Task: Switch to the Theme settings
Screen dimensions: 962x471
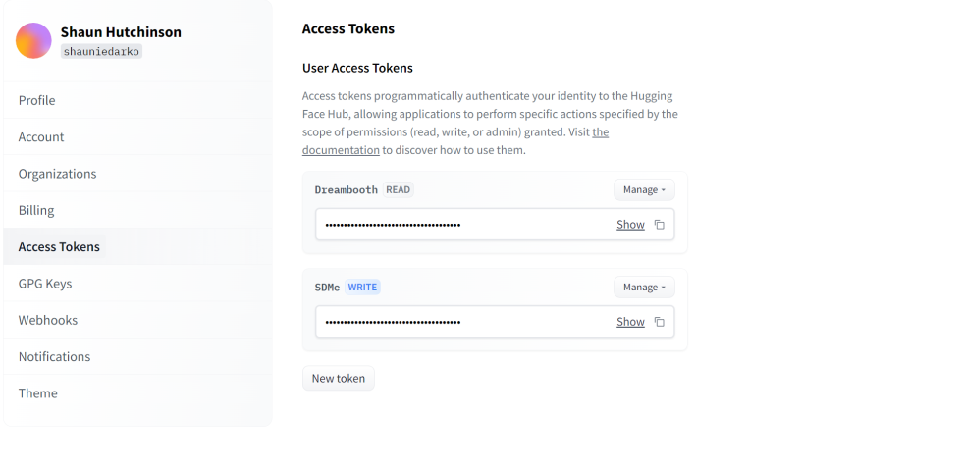Action: (x=37, y=393)
